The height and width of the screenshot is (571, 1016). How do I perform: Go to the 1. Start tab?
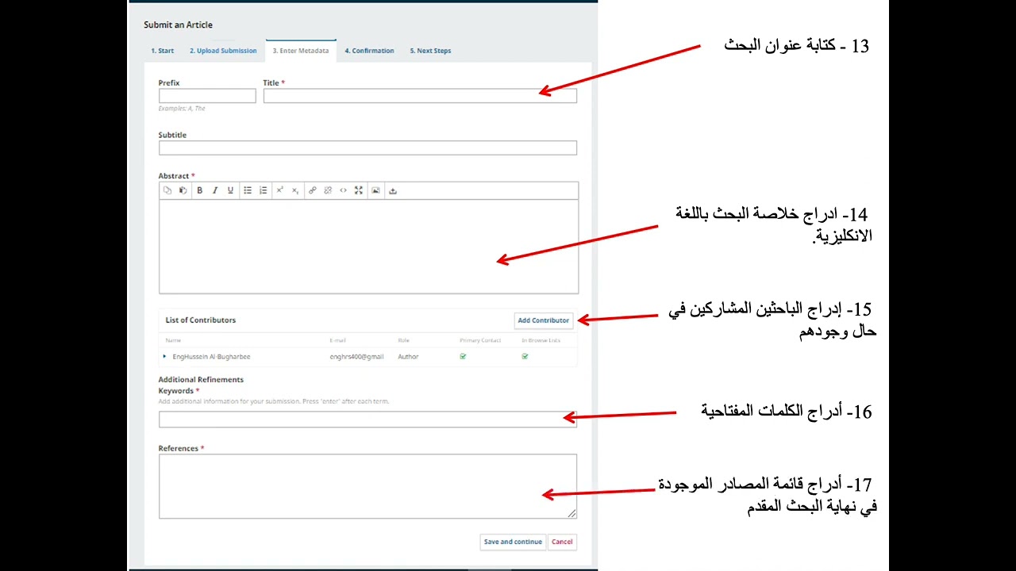(x=163, y=51)
